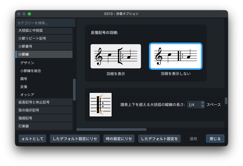Click the bracket line length preview image
243x166 pixels.
pyautogui.click(x=100, y=105)
